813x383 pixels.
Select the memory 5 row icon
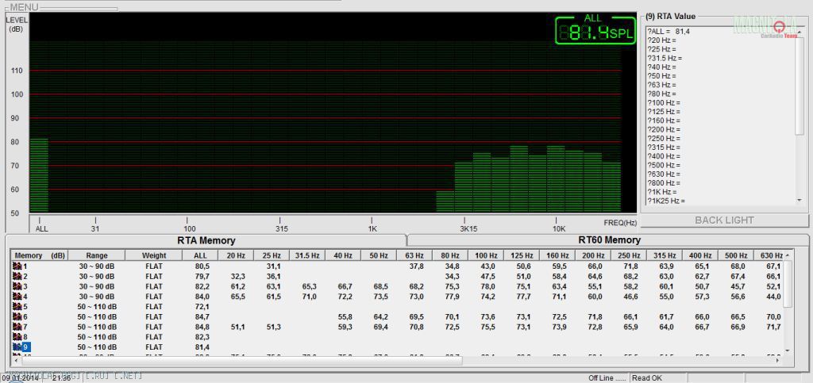pyautogui.click(x=17, y=306)
